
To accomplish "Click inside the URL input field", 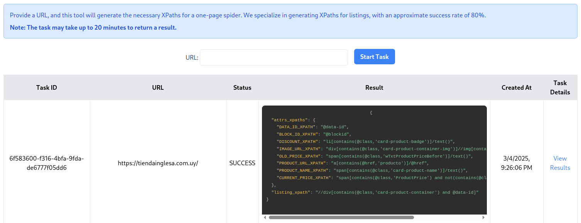I will (274, 57).
